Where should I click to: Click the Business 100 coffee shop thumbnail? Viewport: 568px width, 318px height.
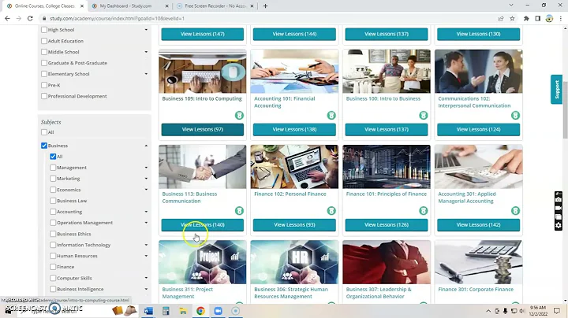387,71
